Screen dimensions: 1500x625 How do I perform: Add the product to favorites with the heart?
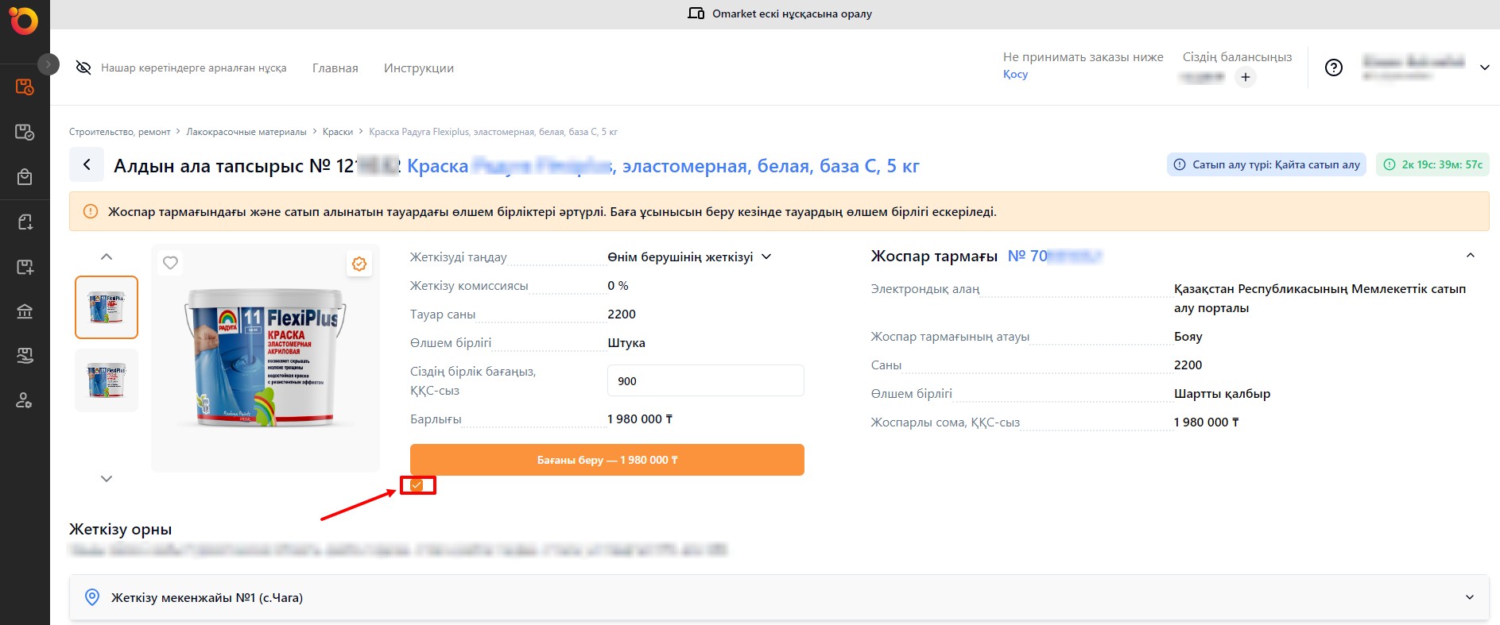[170, 262]
